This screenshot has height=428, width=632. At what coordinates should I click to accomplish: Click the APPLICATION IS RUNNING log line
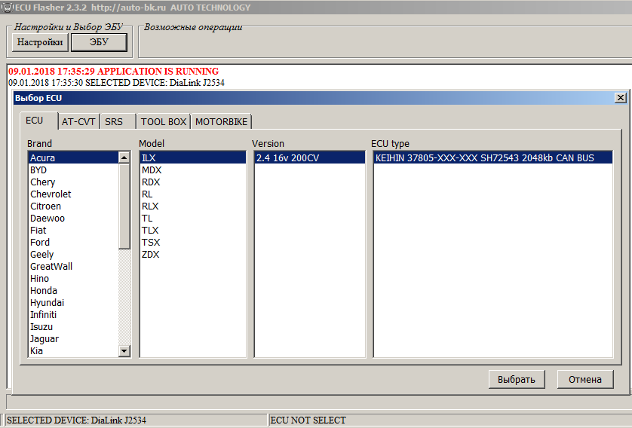pyautogui.click(x=114, y=72)
